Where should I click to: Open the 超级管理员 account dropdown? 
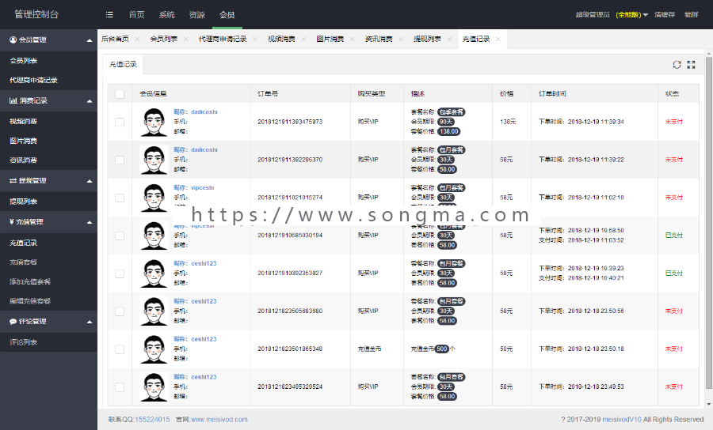pyautogui.click(x=612, y=14)
